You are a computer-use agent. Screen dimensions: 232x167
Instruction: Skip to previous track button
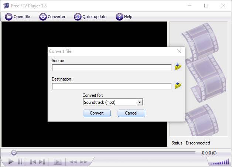tap(33, 162)
